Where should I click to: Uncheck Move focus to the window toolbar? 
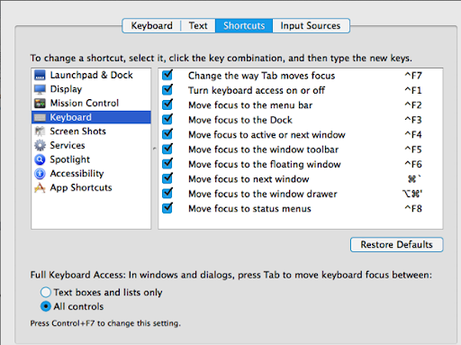tap(167, 149)
